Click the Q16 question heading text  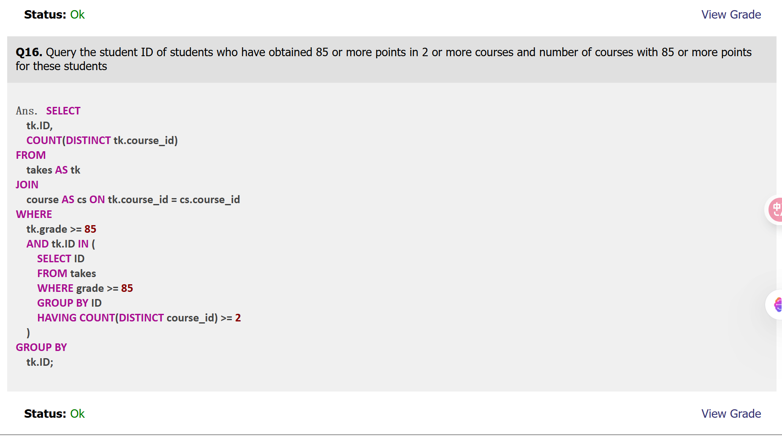click(x=383, y=59)
